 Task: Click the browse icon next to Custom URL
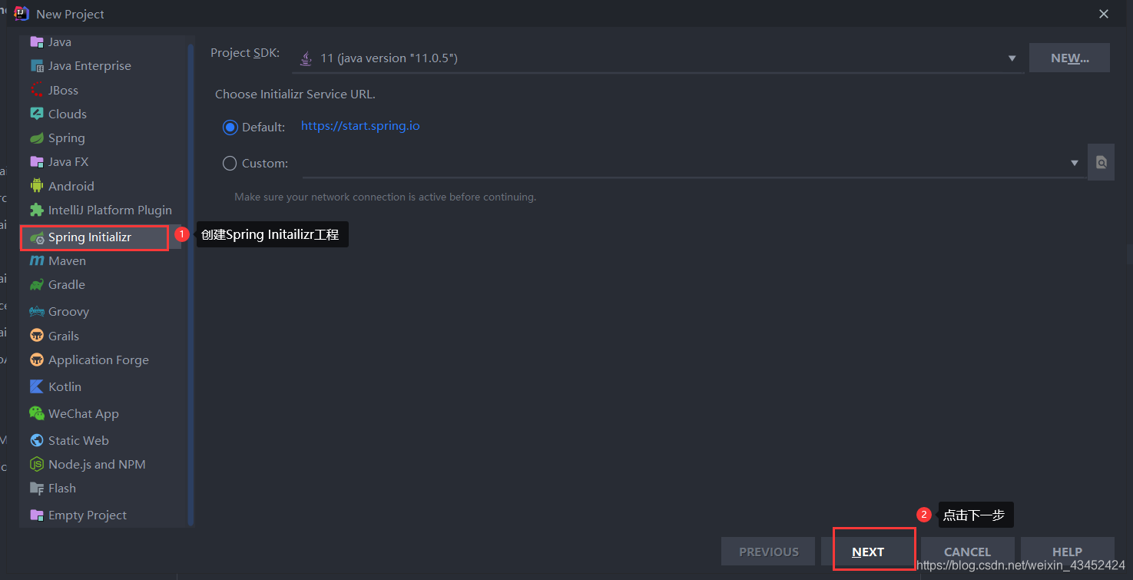pos(1101,162)
